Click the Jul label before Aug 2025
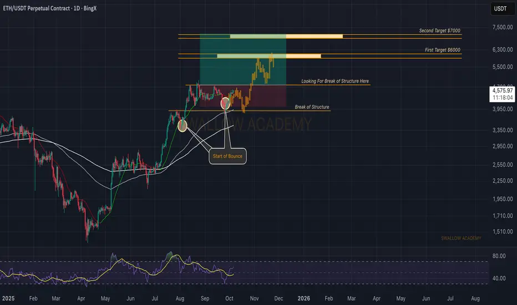Screen dimensions: 517x305 [155, 298]
